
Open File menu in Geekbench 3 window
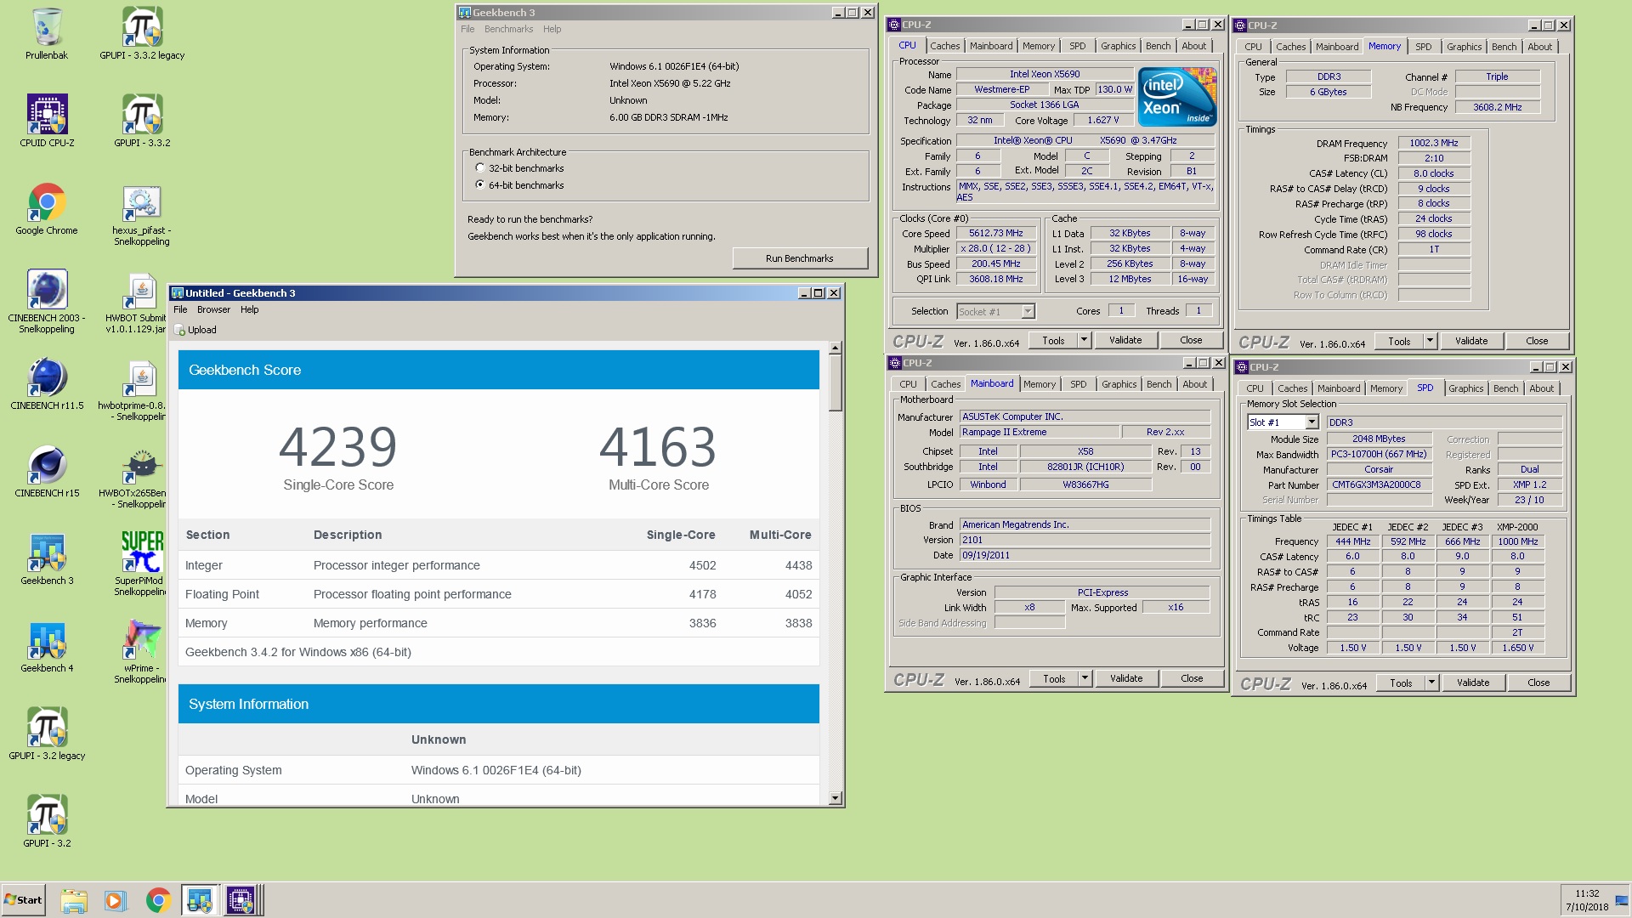click(x=467, y=29)
